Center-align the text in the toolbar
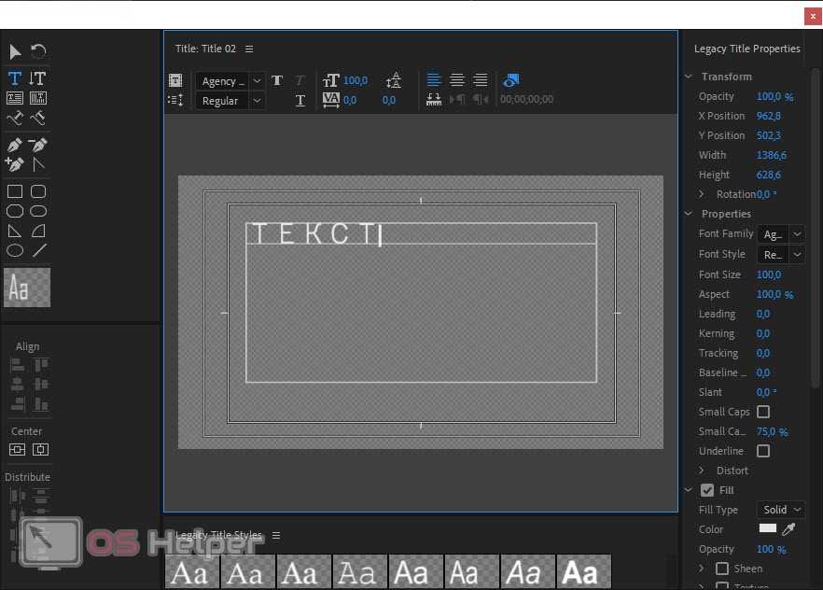This screenshot has height=590, width=823. (457, 80)
